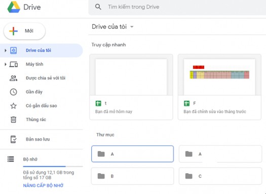Open Drive của tôi header dropdown
266x194 pixels.
click(132, 27)
